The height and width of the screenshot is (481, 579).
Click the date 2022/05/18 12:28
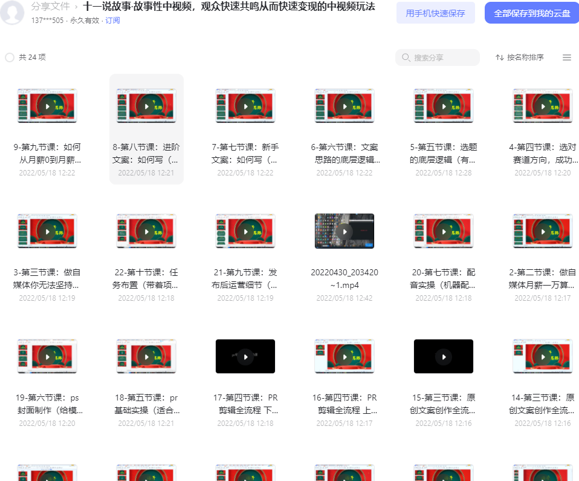[444, 173]
